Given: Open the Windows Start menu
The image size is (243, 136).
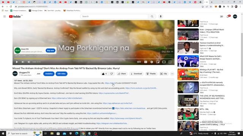Looking at the screenshot, I should (x=3, y=133).
